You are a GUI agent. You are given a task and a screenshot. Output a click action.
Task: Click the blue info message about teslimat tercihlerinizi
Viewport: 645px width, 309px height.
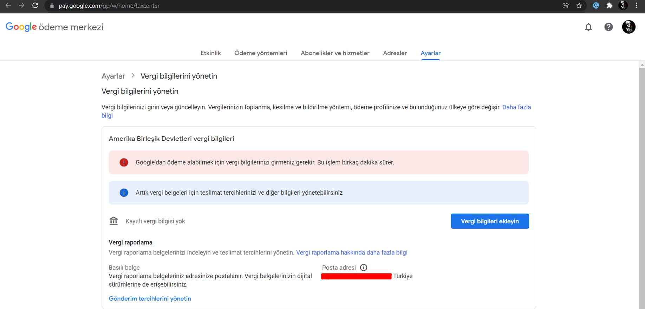239,193
